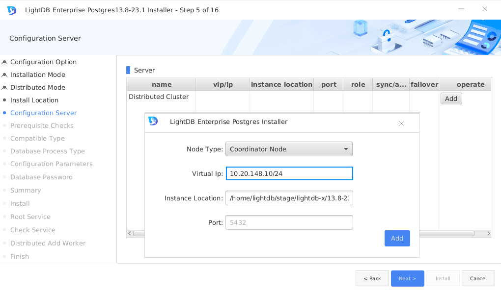This screenshot has height=292, width=501.
Task: Go back with the Back button
Action: point(372,278)
